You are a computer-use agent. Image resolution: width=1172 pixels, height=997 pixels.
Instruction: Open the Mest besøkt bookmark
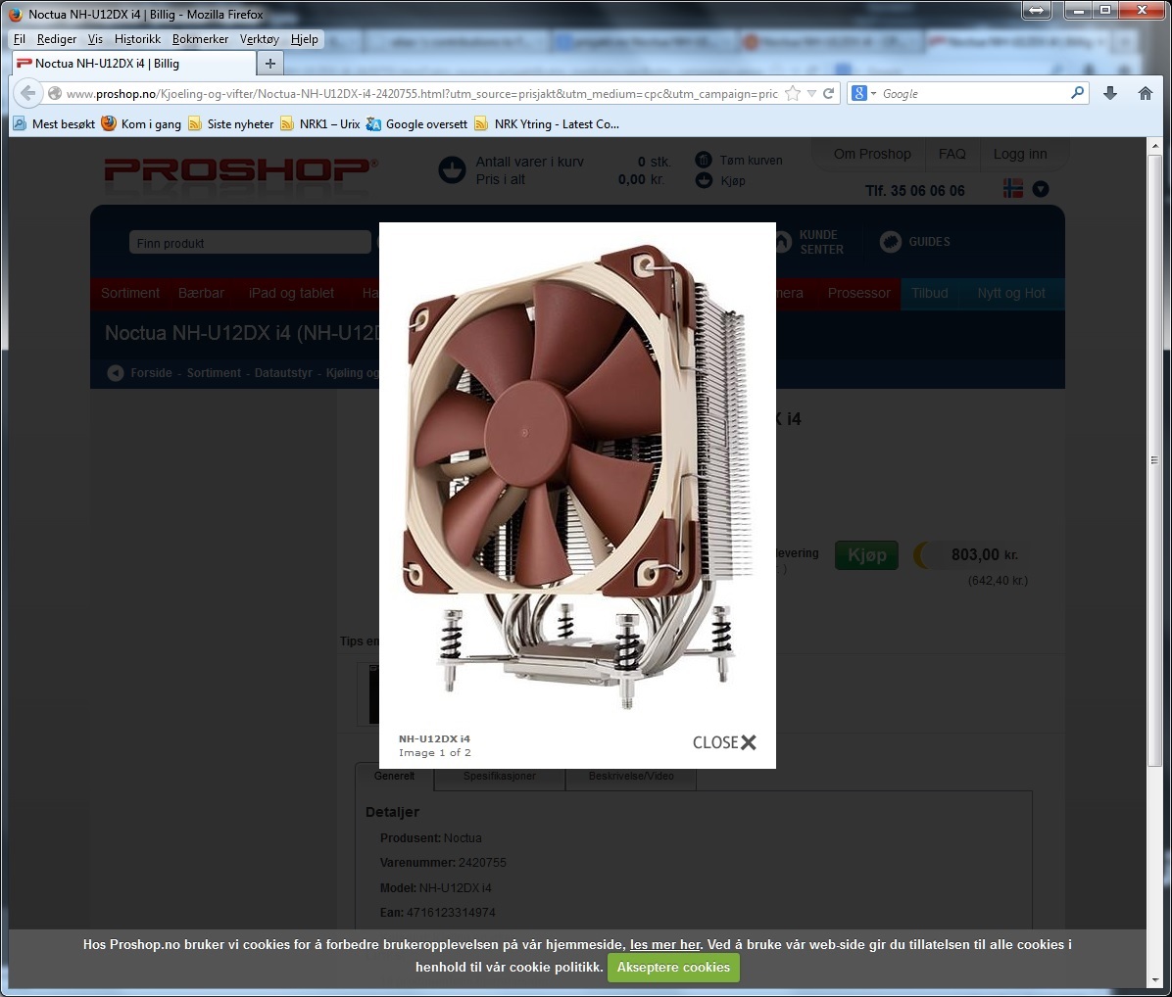[x=54, y=124]
